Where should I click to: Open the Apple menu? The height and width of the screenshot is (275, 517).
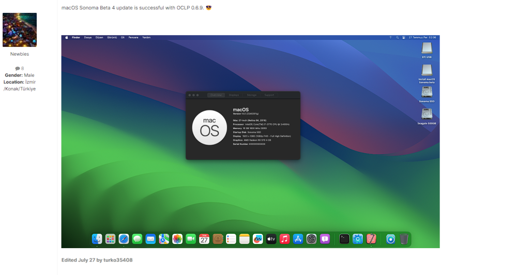pyautogui.click(x=67, y=38)
